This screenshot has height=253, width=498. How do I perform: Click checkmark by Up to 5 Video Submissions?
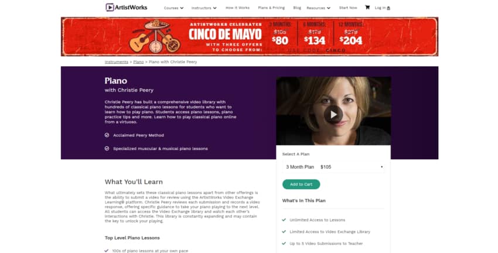click(x=284, y=243)
